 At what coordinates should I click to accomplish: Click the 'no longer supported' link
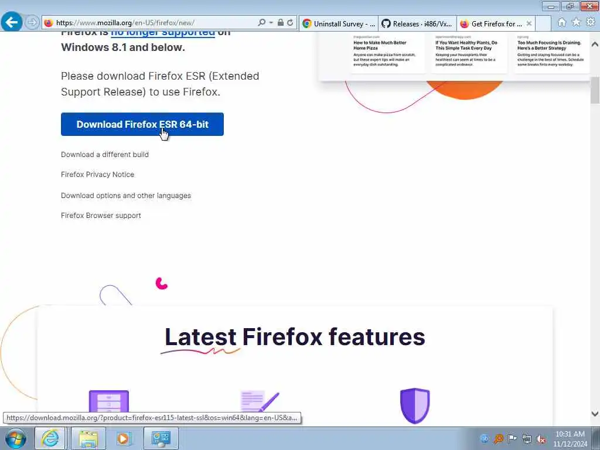click(x=163, y=33)
